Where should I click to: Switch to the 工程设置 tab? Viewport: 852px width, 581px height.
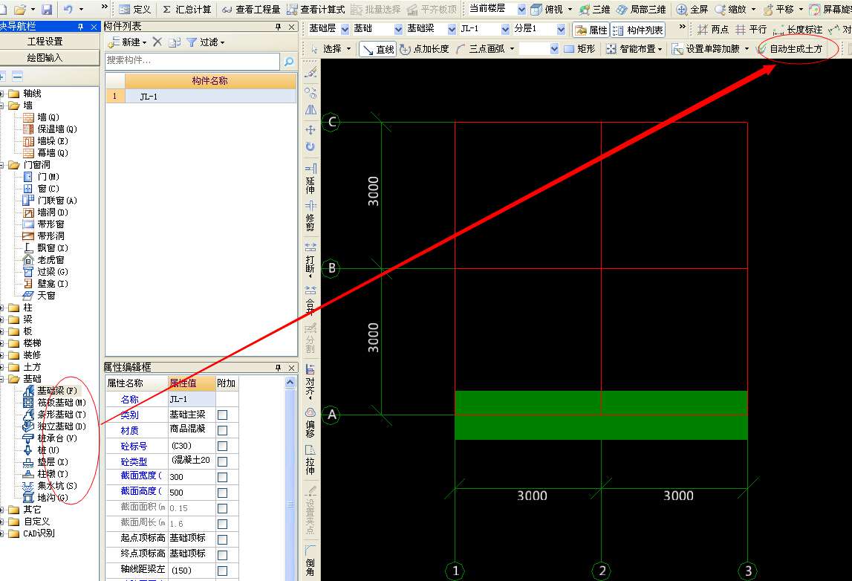(45, 42)
